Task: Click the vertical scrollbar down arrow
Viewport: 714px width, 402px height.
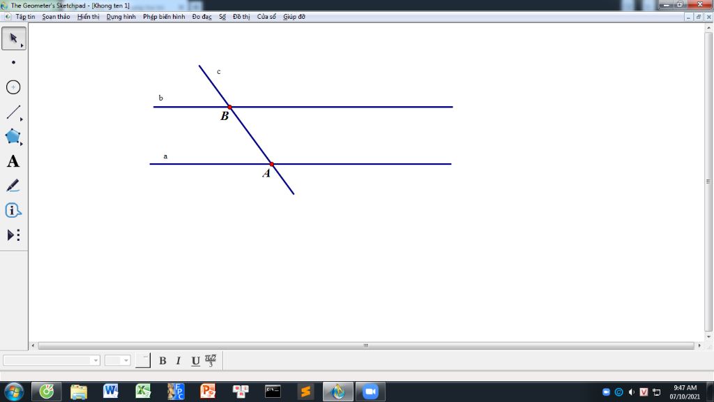Action: [708, 336]
